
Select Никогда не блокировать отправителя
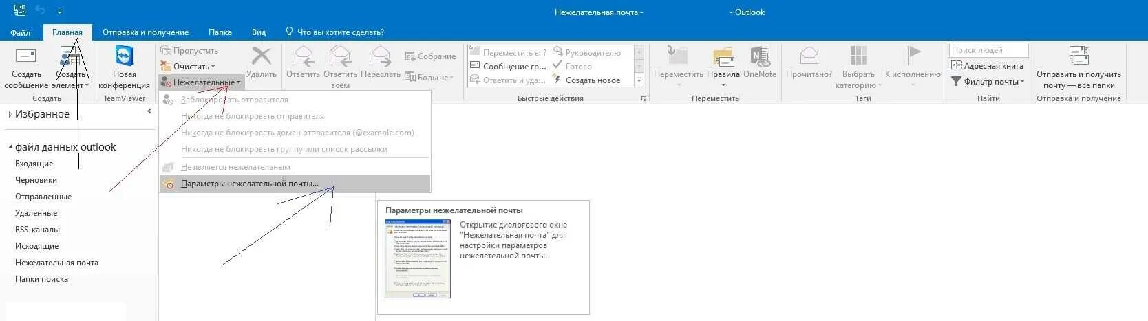[295, 116]
